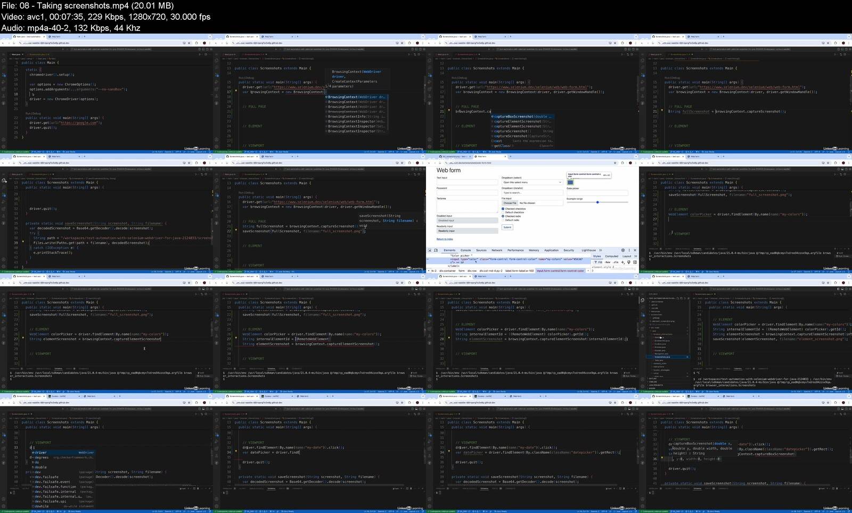Open the DevTools three-dot menu
Viewport: 852px width, 513px height.
629,250
